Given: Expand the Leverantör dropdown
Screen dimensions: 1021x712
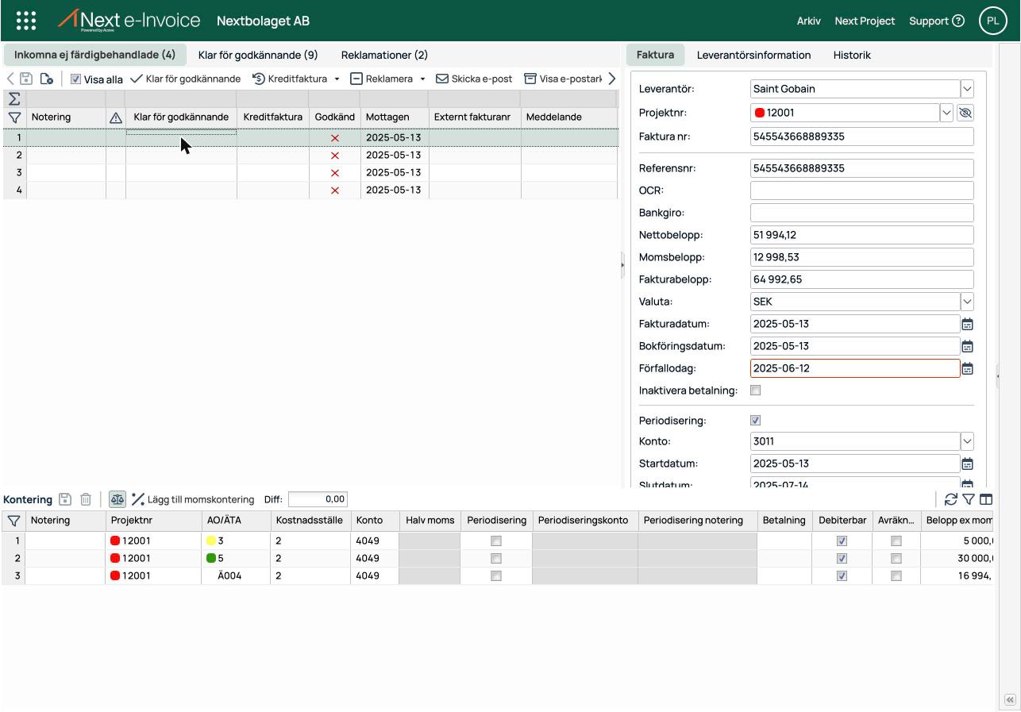Looking at the screenshot, I should [x=967, y=89].
